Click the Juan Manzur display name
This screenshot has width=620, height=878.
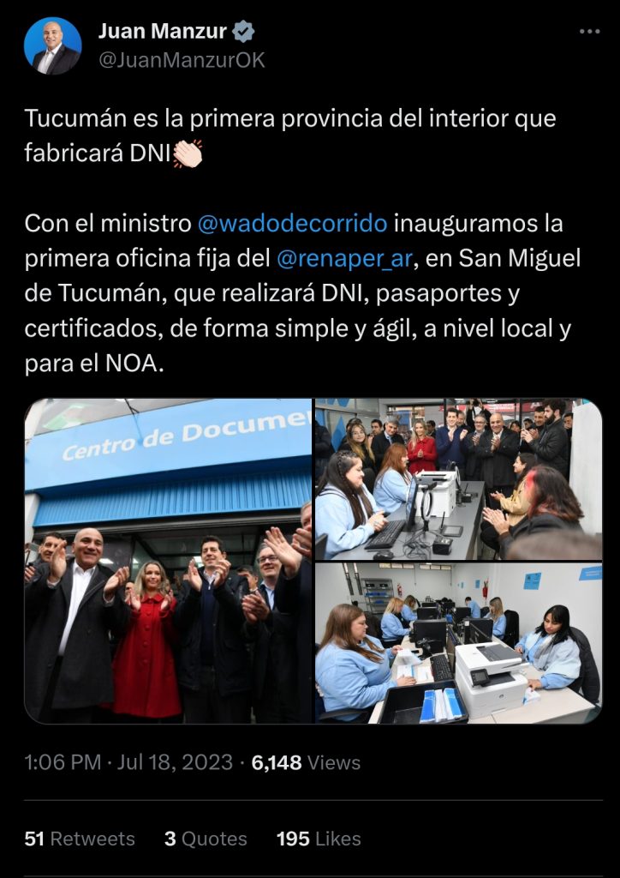(x=162, y=32)
